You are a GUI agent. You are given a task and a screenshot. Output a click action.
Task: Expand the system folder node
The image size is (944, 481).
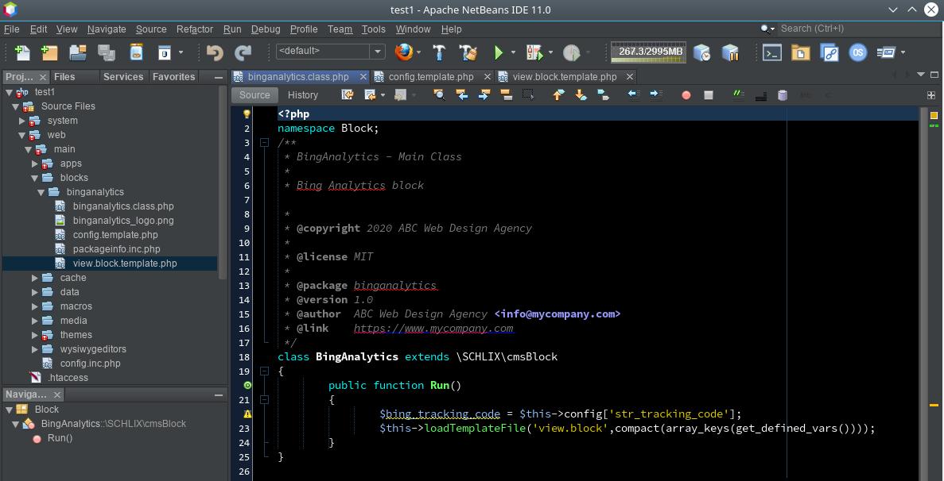click(x=22, y=121)
